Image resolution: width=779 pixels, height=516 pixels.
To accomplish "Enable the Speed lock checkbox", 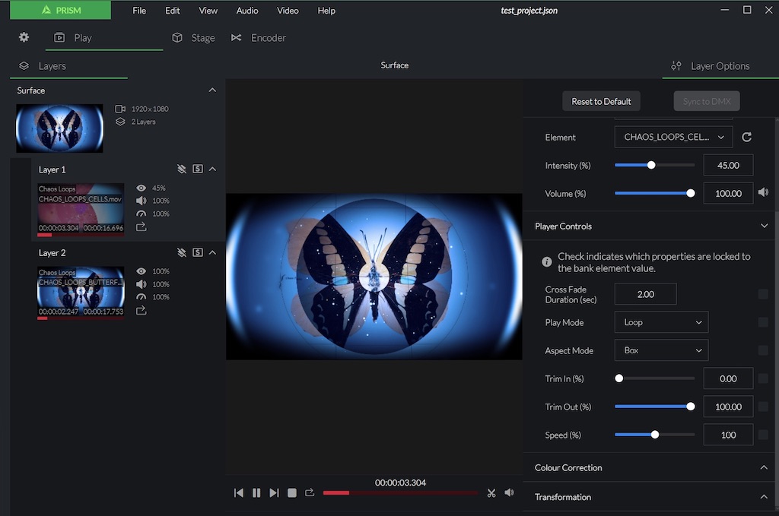I will tap(763, 435).
